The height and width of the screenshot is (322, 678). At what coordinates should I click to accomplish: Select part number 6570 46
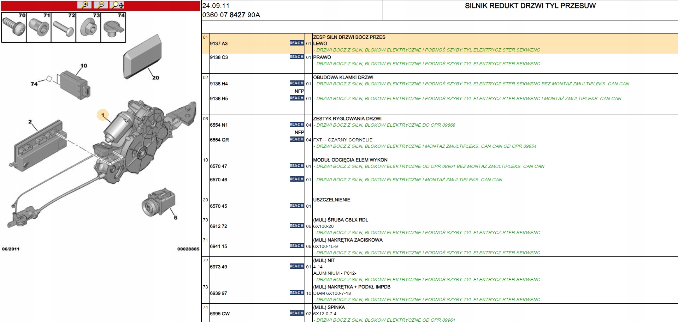(218, 180)
